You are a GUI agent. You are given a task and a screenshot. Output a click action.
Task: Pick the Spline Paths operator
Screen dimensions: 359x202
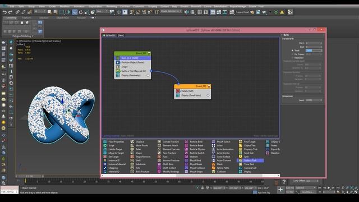223,168
